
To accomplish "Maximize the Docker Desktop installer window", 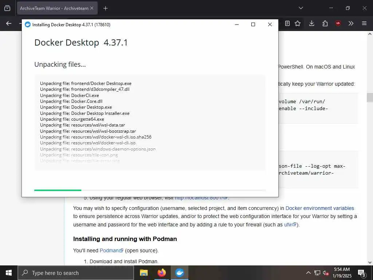I will tap(253, 24).
